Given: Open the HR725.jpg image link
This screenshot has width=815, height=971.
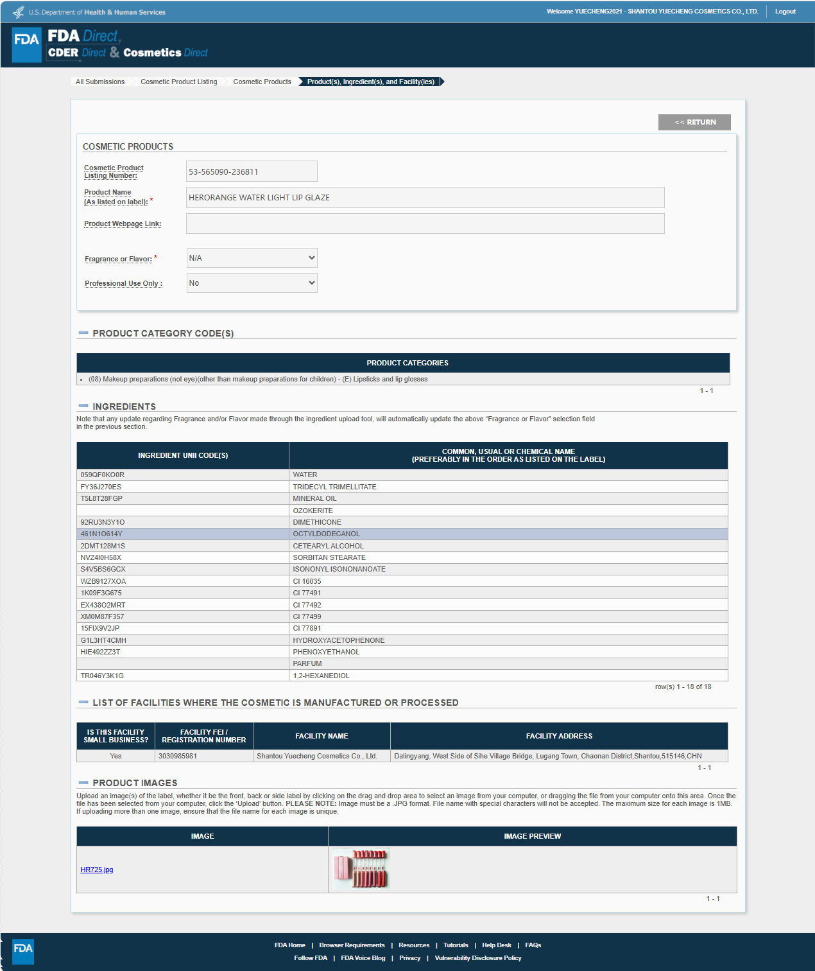Looking at the screenshot, I should coord(97,870).
